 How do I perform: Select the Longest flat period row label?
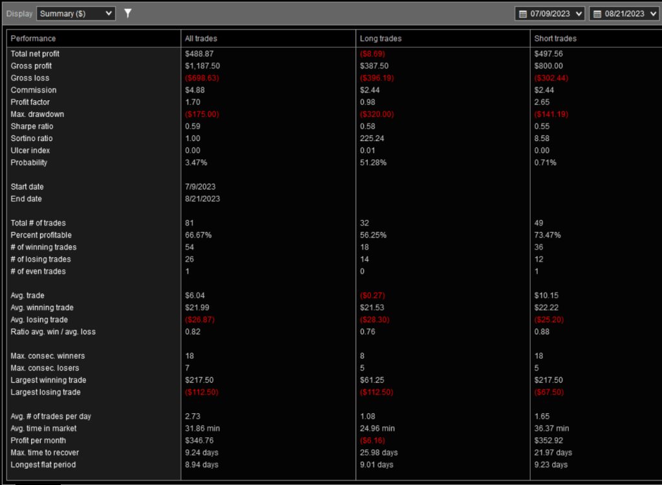coord(43,465)
